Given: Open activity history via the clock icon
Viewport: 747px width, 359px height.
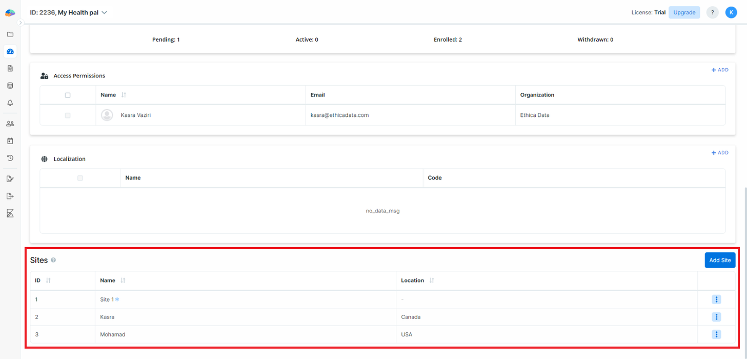Looking at the screenshot, I should click(x=10, y=157).
